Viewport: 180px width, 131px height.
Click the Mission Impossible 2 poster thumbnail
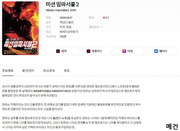[x=20, y=28]
